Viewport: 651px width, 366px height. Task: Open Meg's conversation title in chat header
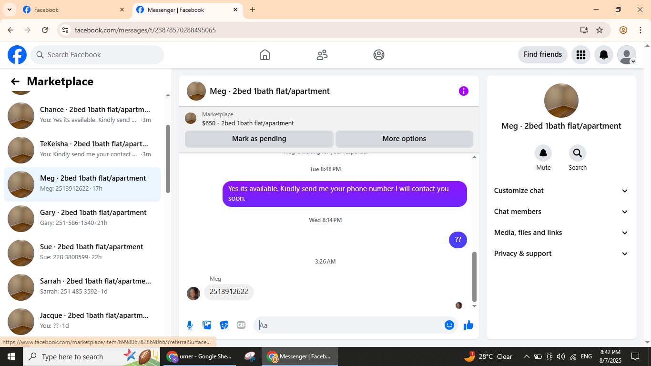(270, 91)
